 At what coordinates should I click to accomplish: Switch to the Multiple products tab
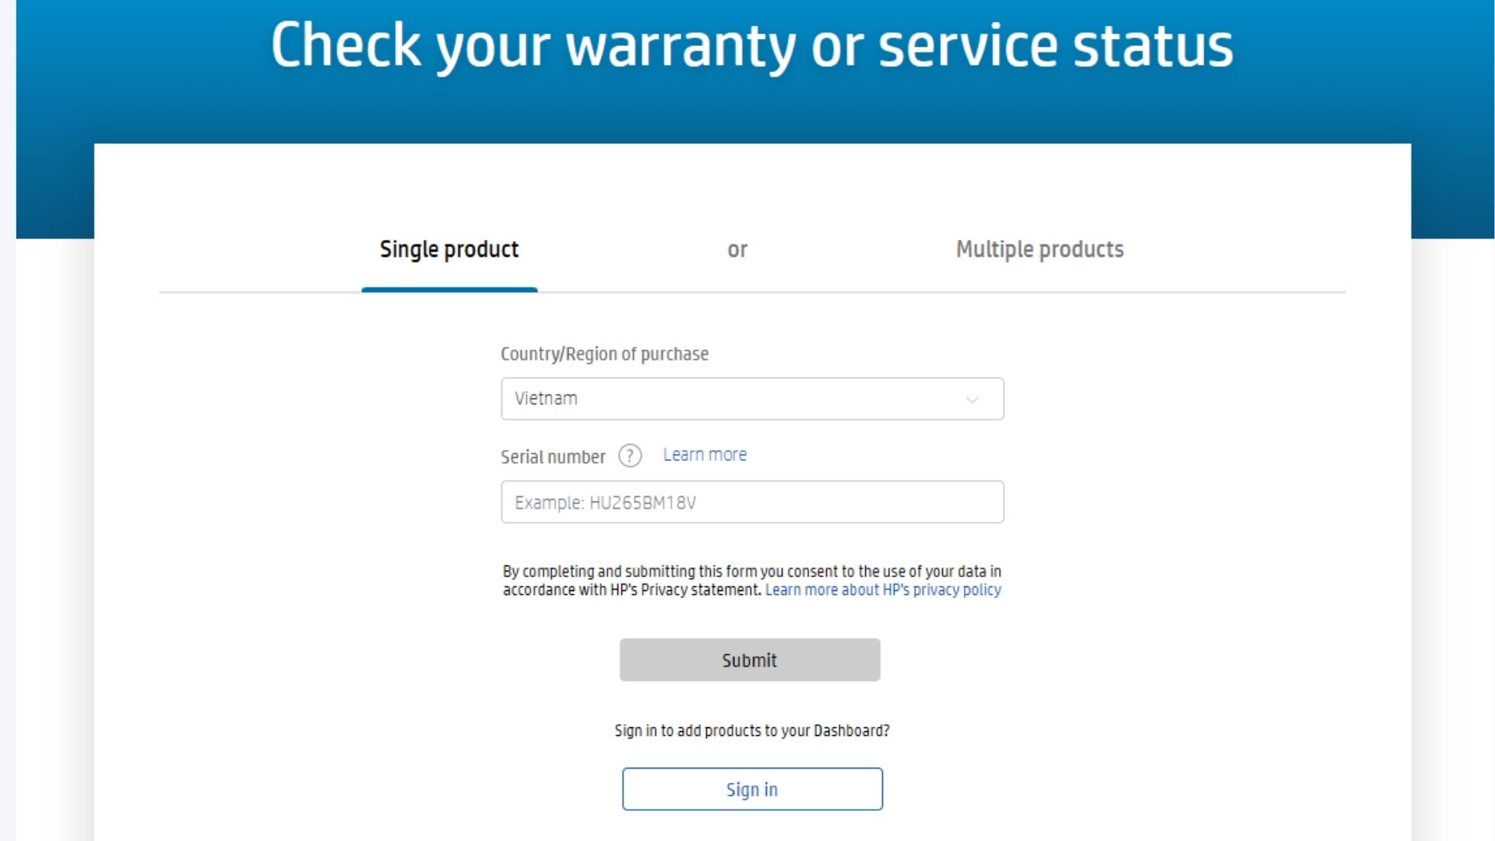(x=1039, y=249)
